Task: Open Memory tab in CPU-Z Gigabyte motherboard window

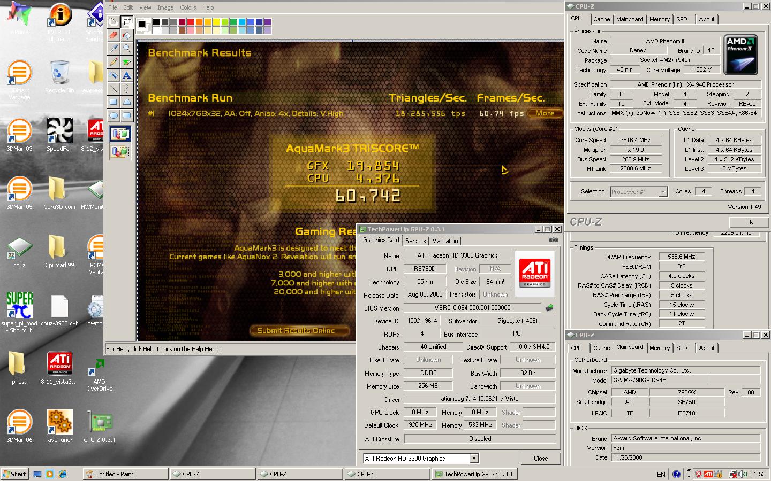Action: pyautogui.click(x=659, y=348)
